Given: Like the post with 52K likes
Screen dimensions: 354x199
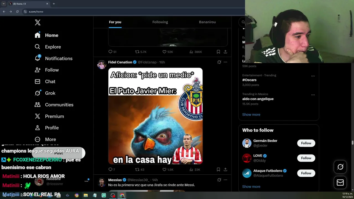Looking at the screenshot, I should [x=168, y=52].
